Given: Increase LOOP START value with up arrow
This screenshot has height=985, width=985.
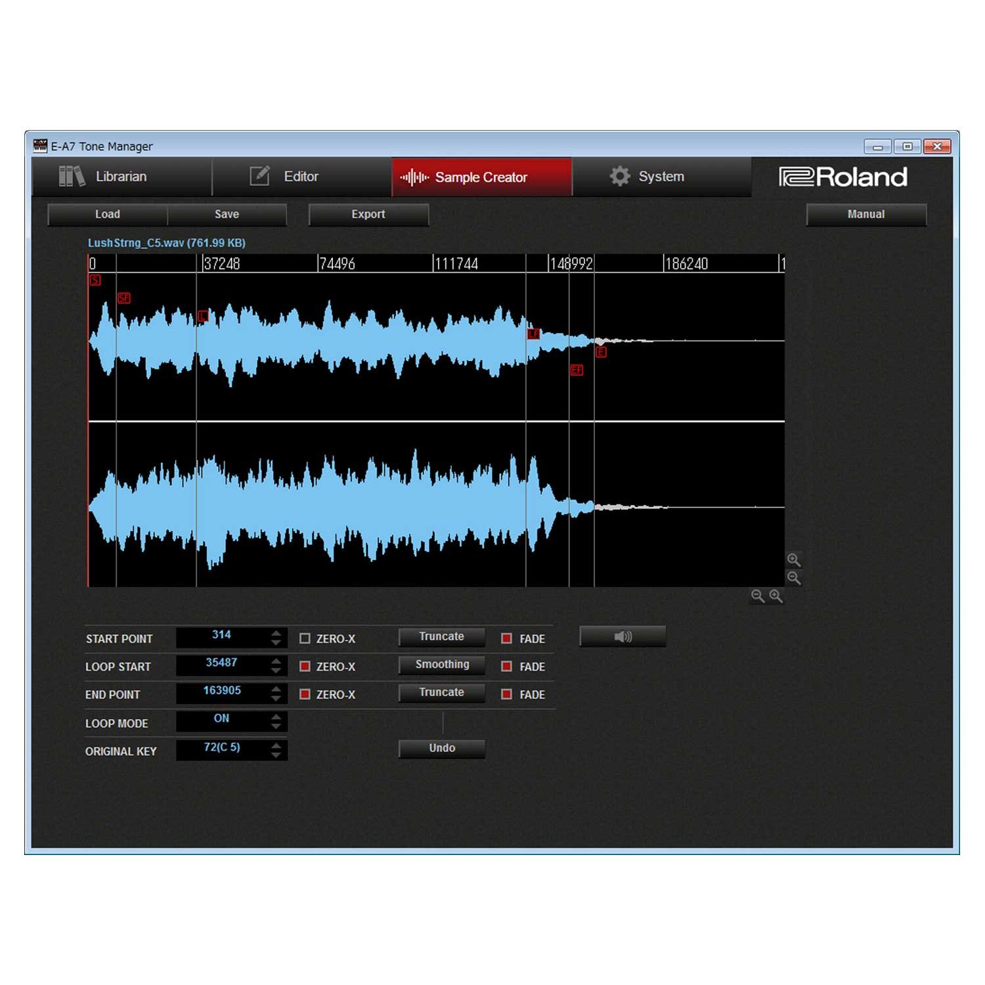Looking at the screenshot, I should coord(276,661).
